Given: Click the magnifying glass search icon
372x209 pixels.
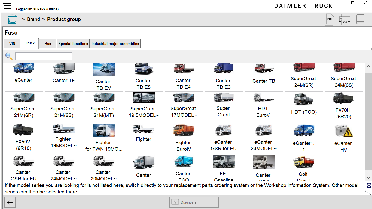Looking at the screenshot, I should point(9,56).
